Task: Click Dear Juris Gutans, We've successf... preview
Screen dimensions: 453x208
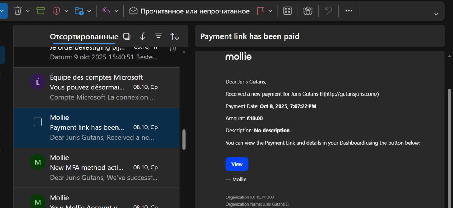Action: (104, 178)
